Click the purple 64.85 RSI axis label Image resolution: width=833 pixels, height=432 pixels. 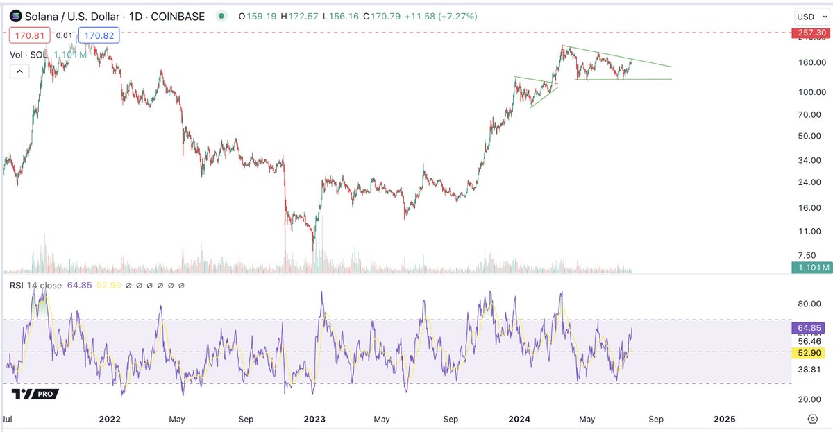point(809,327)
